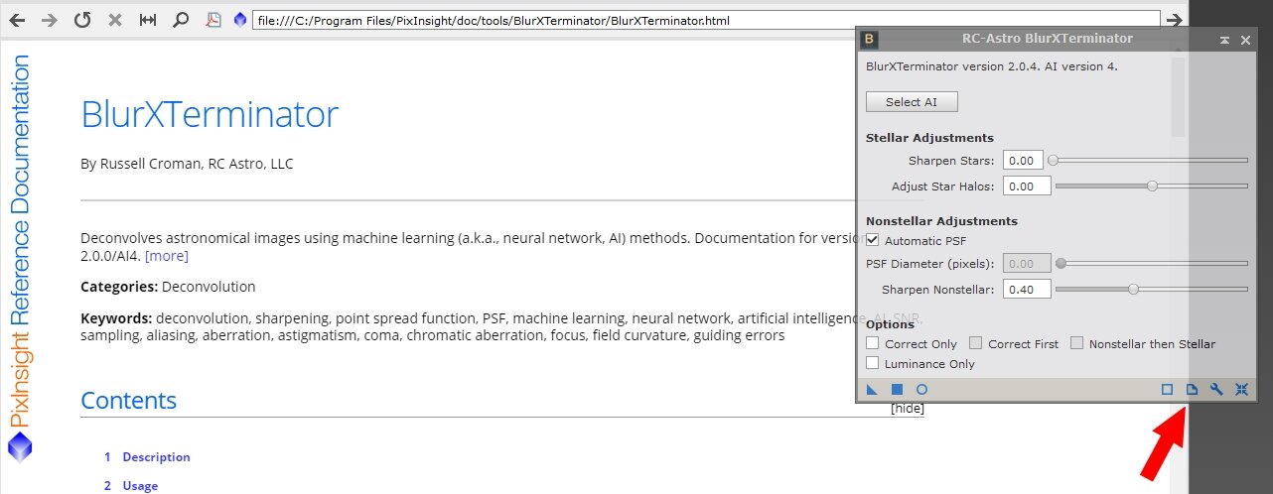Viewport: 1273px width, 494px height.
Task: Export the page with the PDF icon
Action: (212, 20)
